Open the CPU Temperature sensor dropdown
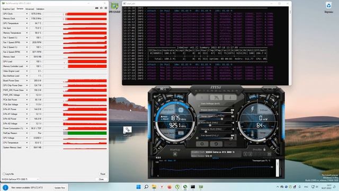 tap(27, 143)
